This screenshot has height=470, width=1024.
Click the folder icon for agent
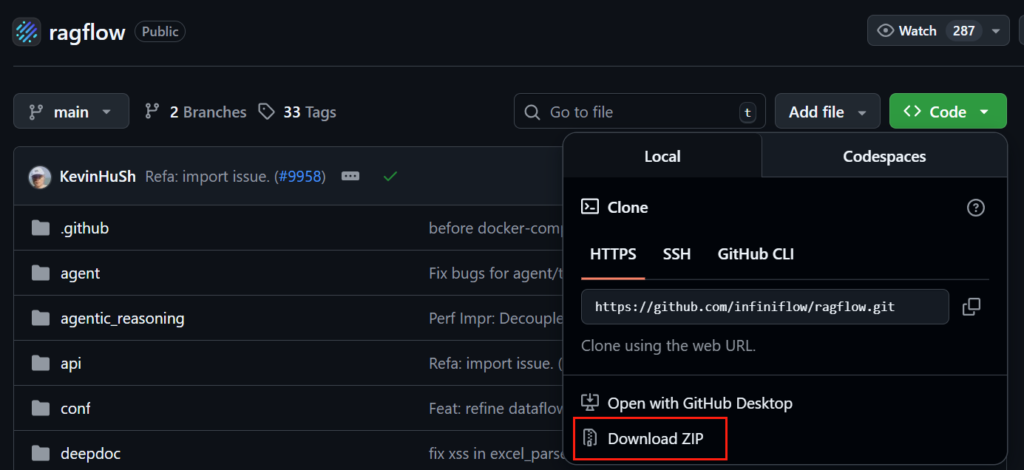pyautogui.click(x=41, y=273)
